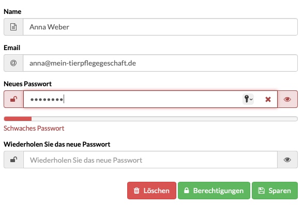This screenshot has height=205, width=303.
Task: Click inside the Neues Passwort field
Action: 133,99
